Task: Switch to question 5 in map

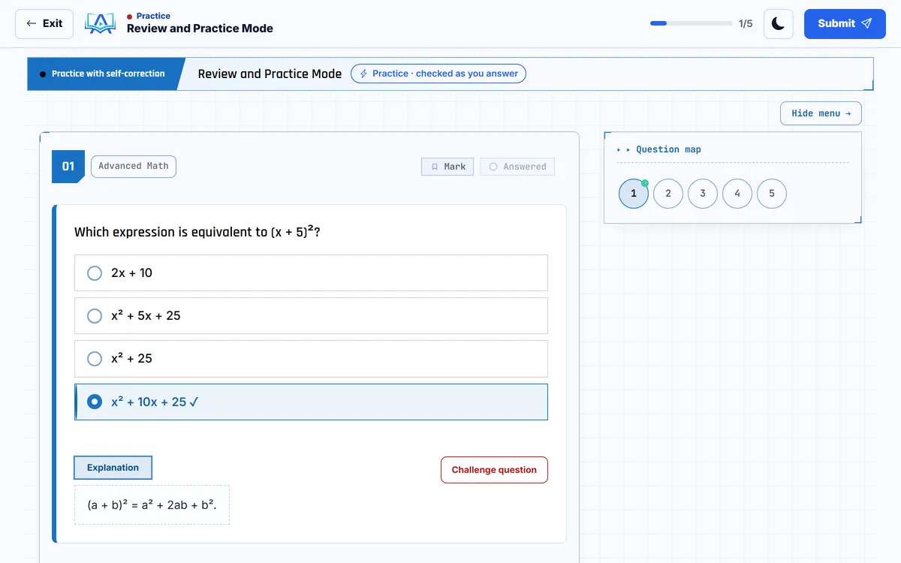Action: (772, 194)
